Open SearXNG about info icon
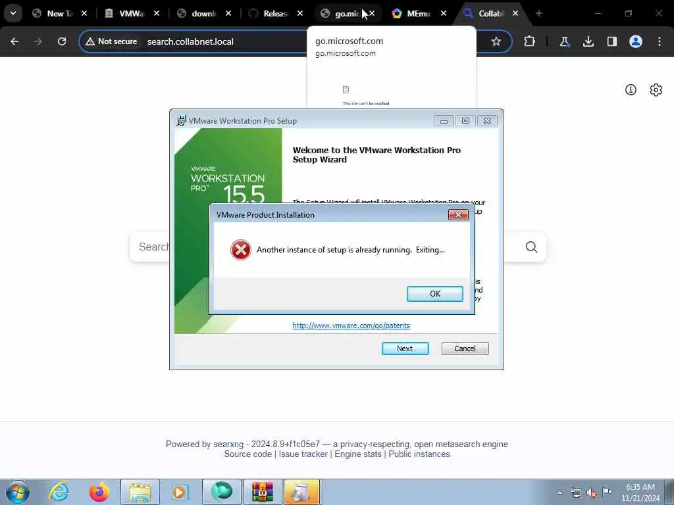The width and height of the screenshot is (674, 505). click(x=631, y=89)
